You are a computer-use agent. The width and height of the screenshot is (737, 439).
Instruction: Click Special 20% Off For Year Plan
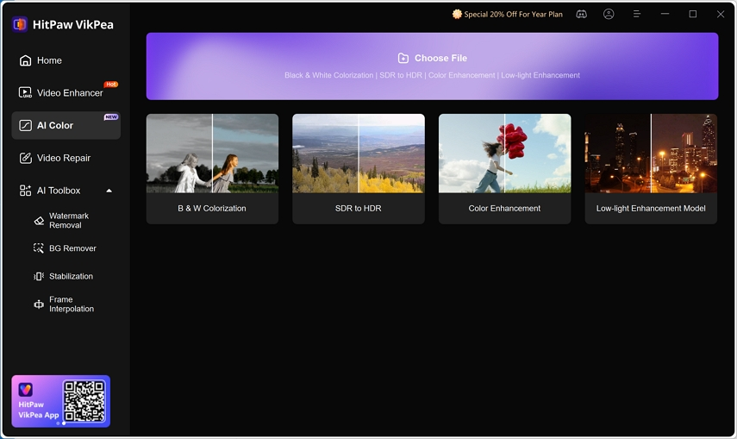click(513, 14)
